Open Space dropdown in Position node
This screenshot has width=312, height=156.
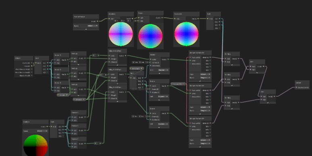pos(42,131)
